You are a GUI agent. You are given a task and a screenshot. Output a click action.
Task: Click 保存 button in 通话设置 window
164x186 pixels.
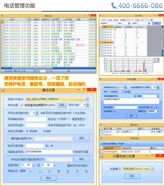point(48,178)
